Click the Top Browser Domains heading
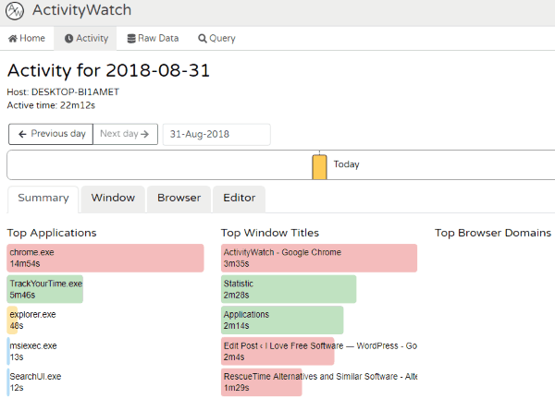Screen dimensions: 555x399 [493, 233]
